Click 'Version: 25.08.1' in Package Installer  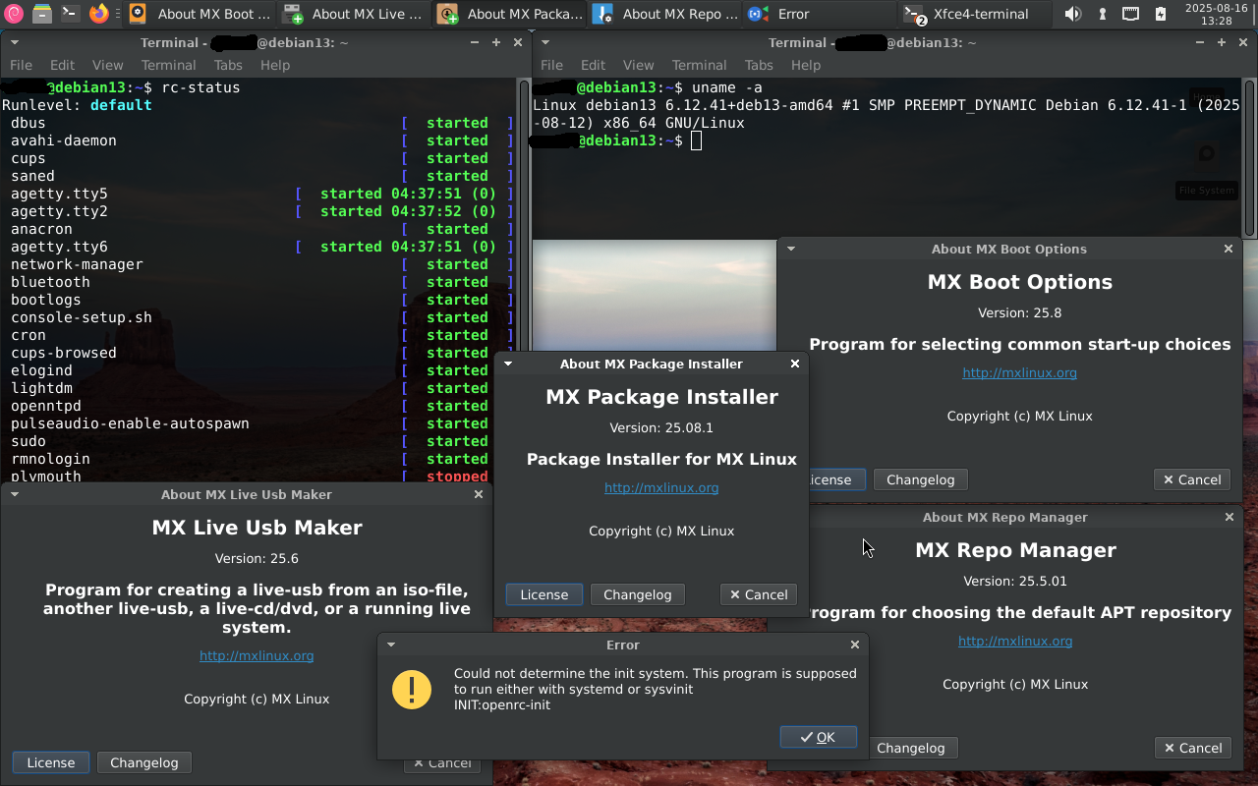tap(661, 428)
